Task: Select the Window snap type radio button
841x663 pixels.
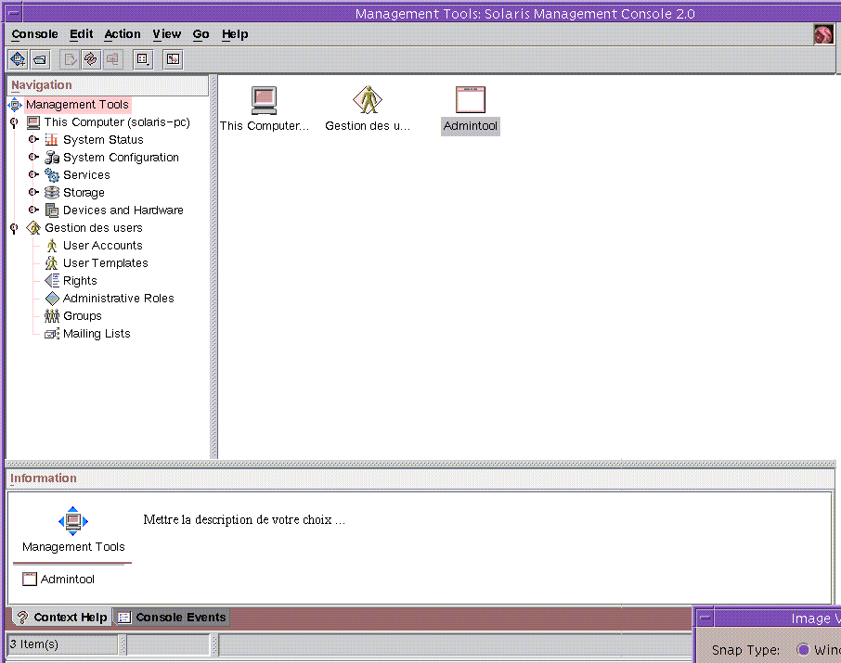Action: tap(803, 650)
